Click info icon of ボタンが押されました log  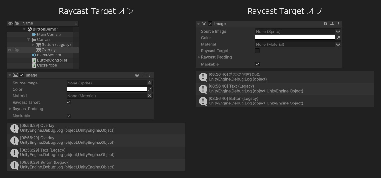click(x=203, y=77)
